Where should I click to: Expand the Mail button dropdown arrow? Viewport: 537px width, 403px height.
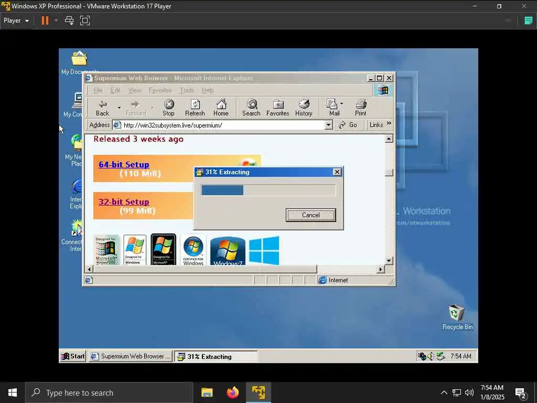tap(341, 103)
